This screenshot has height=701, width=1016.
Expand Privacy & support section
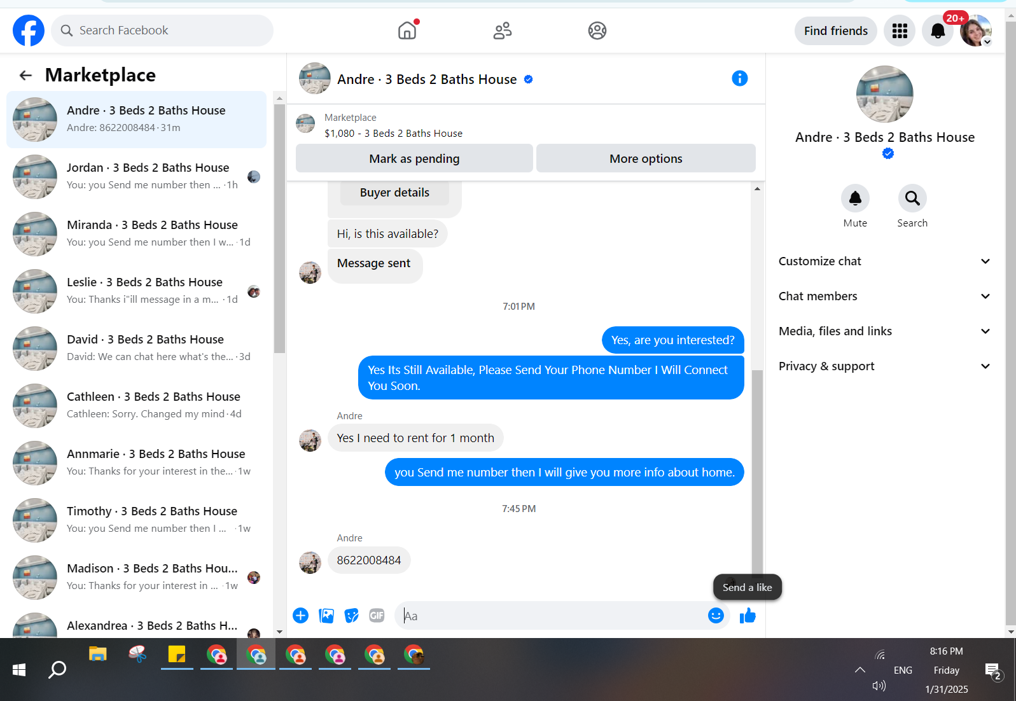pyautogui.click(x=884, y=366)
